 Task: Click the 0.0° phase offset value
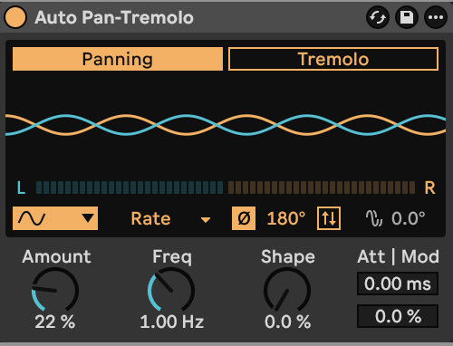[x=409, y=218]
